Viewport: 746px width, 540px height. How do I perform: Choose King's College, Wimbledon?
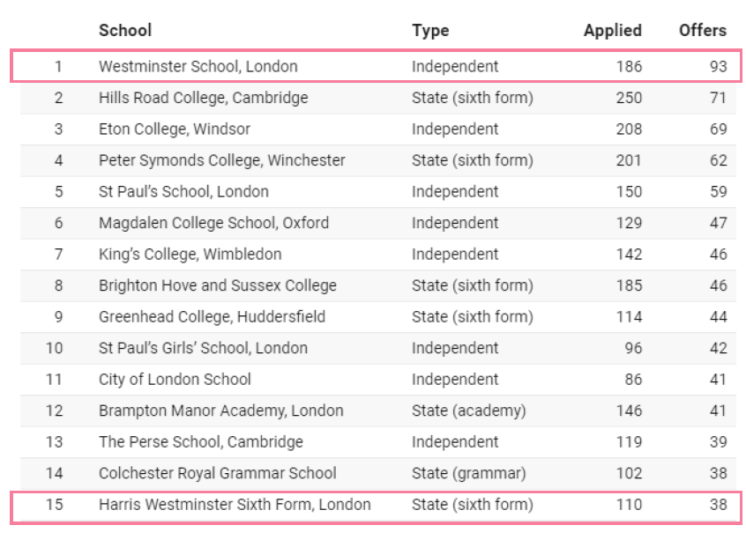[190, 254]
